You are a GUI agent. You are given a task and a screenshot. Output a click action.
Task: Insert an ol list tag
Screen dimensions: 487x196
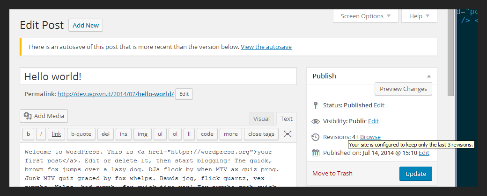point(175,134)
